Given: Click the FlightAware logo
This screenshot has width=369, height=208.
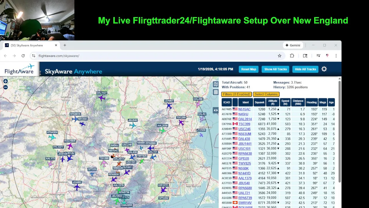Looking at the screenshot, I should point(19,69).
